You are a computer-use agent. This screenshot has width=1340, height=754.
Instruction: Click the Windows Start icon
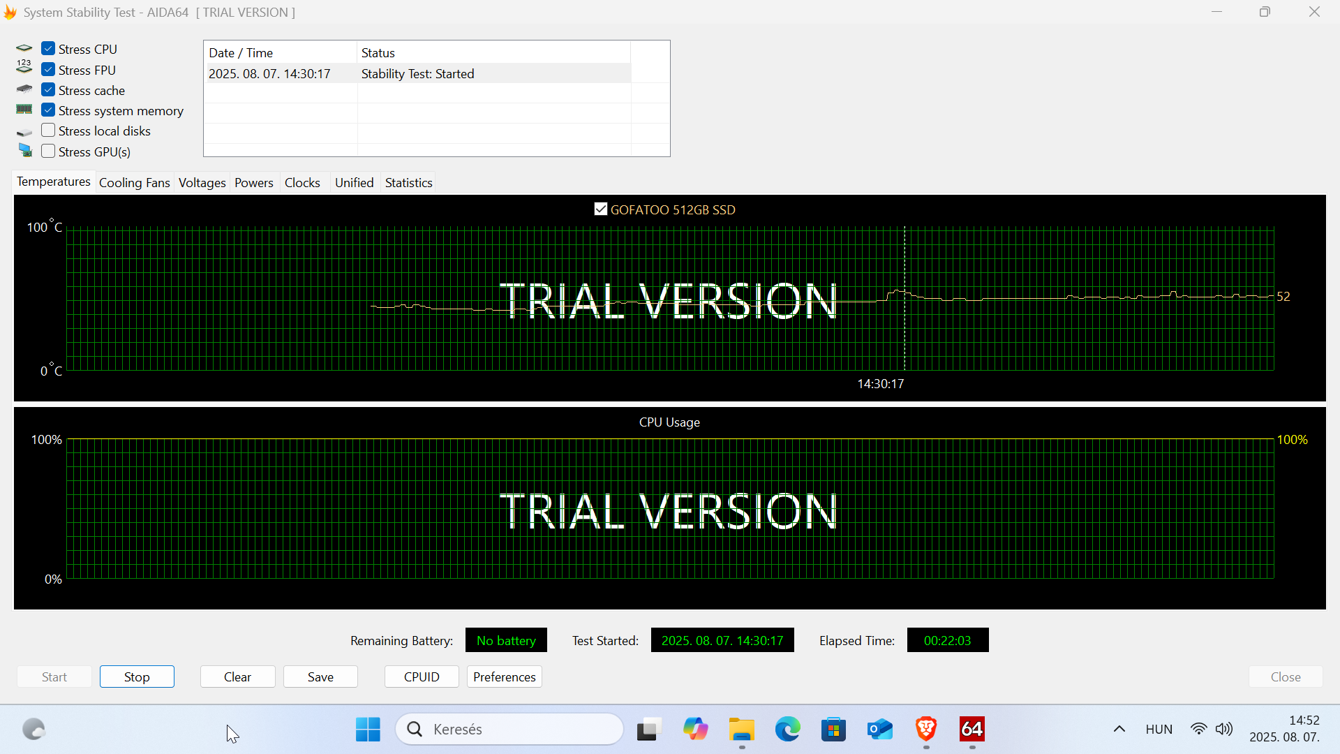368,730
